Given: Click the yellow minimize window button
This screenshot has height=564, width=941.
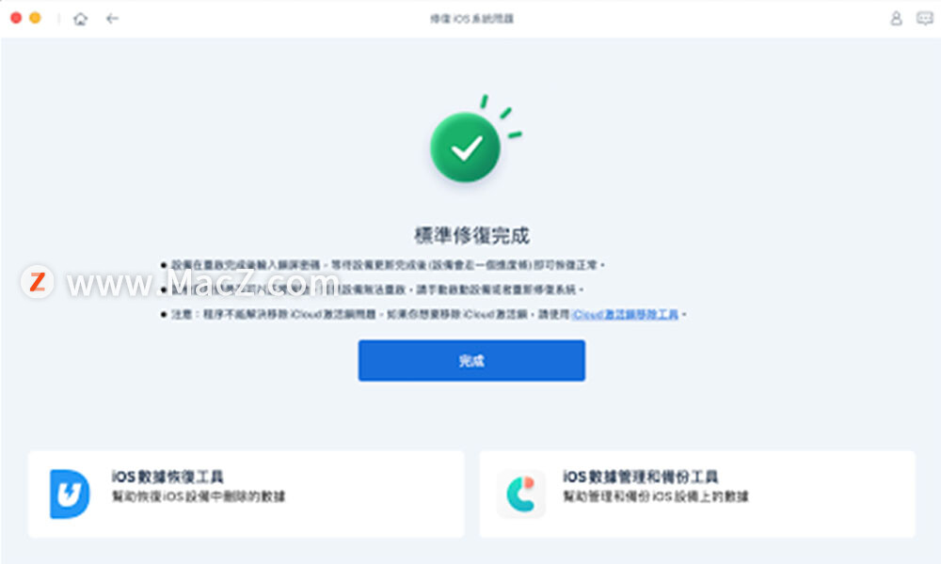Looking at the screenshot, I should pos(36,18).
